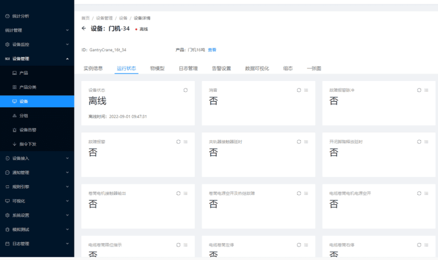The image size is (438, 260).
Task: Open the list icon on 故障报警脉冲 card
Action: click(x=427, y=90)
